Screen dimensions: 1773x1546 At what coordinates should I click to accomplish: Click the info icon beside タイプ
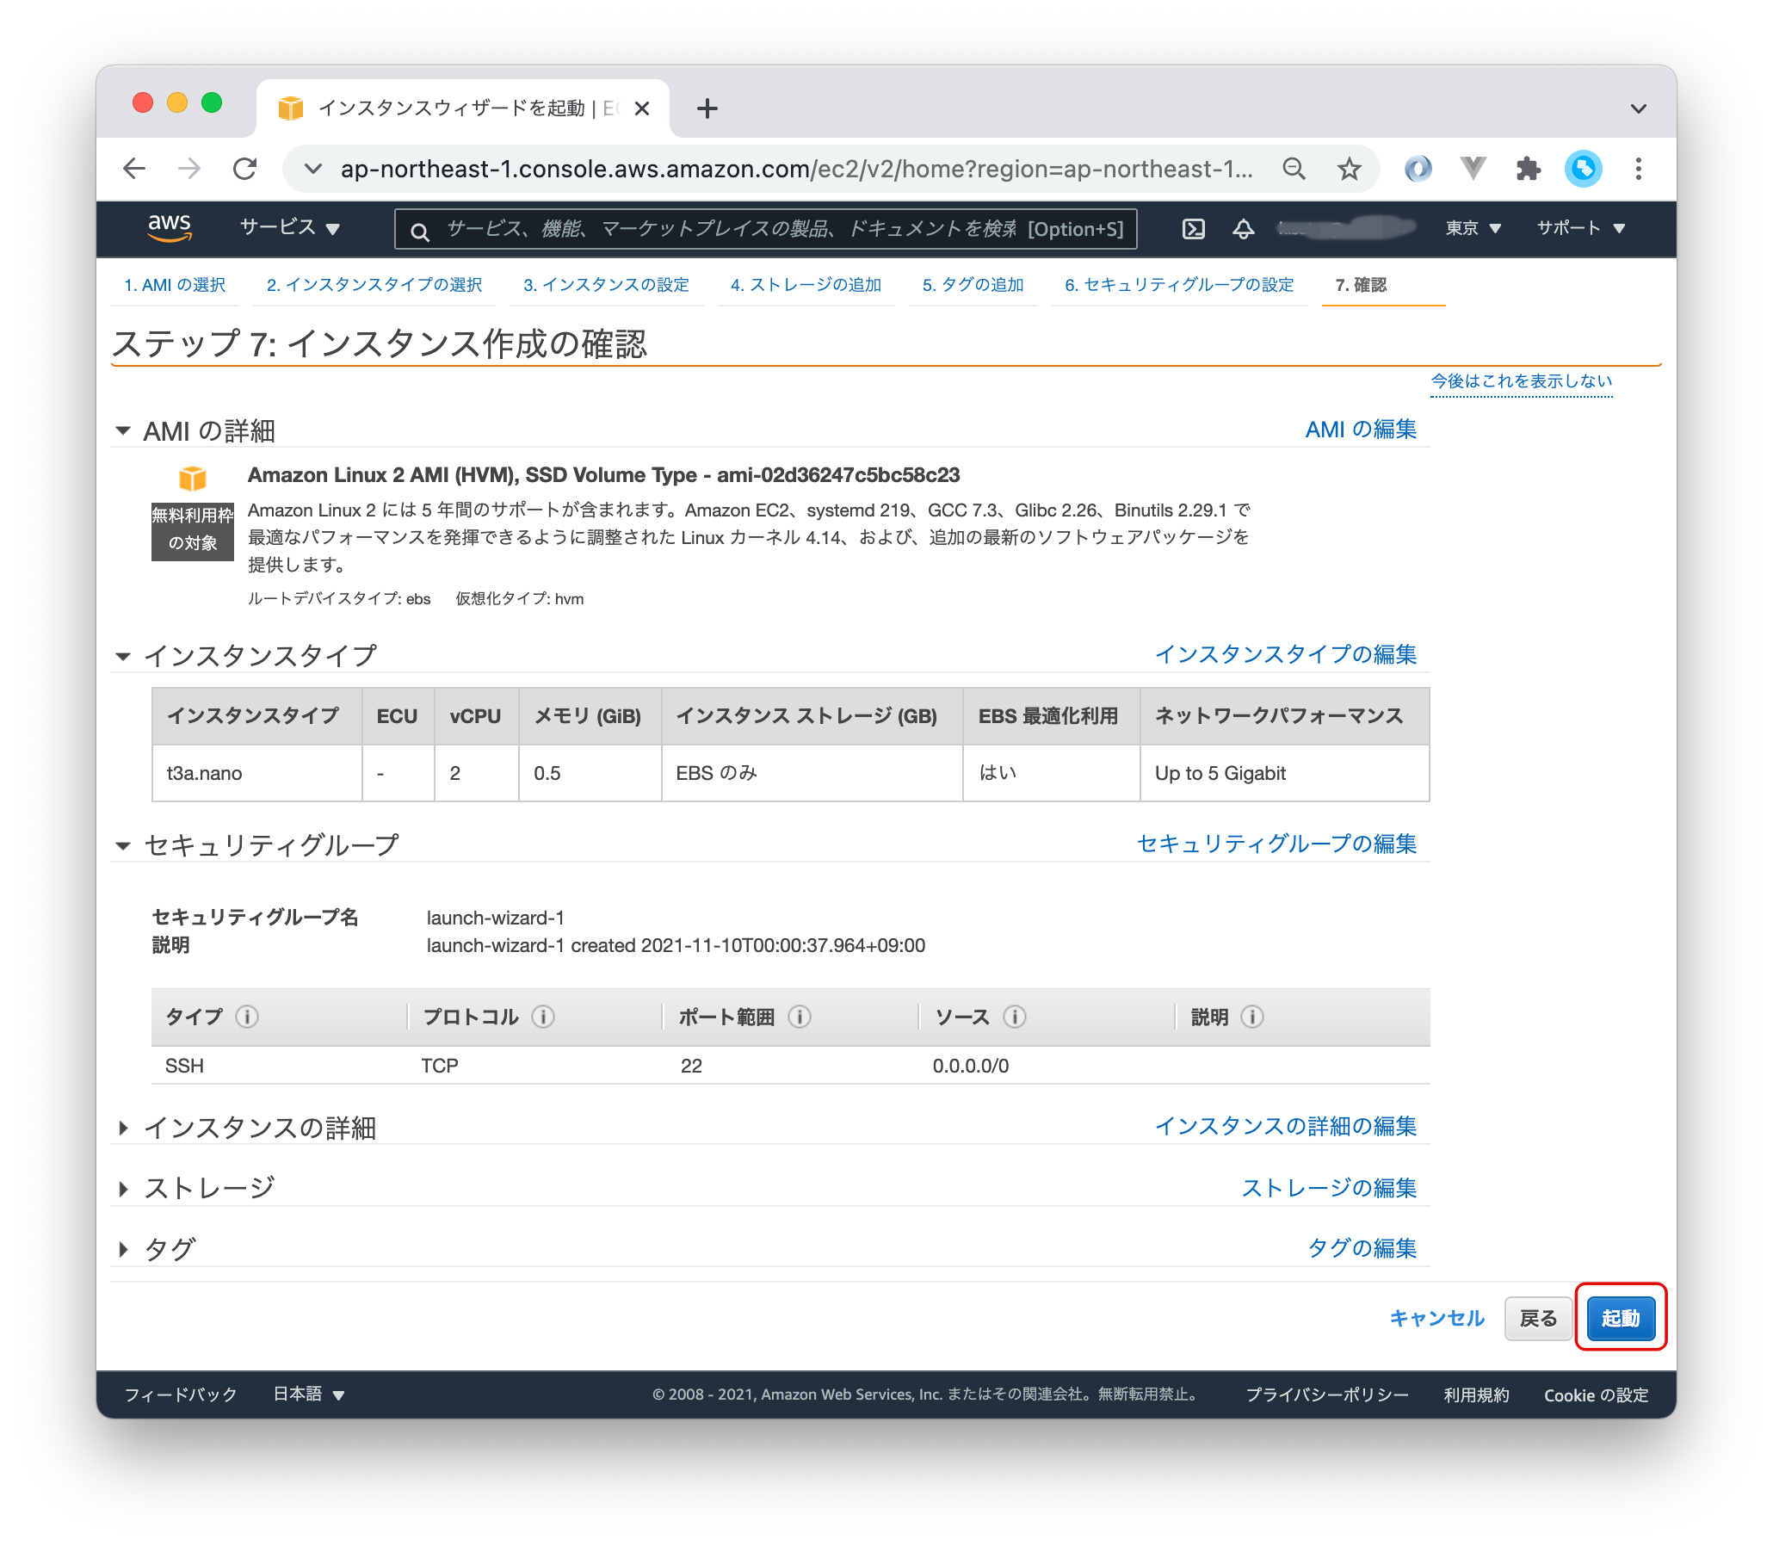click(x=247, y=1017)
